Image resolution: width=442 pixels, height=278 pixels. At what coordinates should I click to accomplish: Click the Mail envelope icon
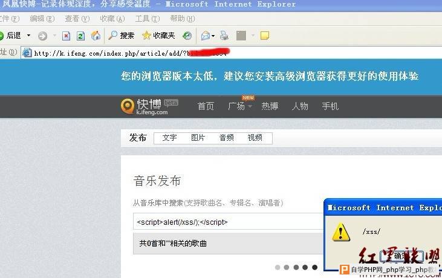coord(206,36)
